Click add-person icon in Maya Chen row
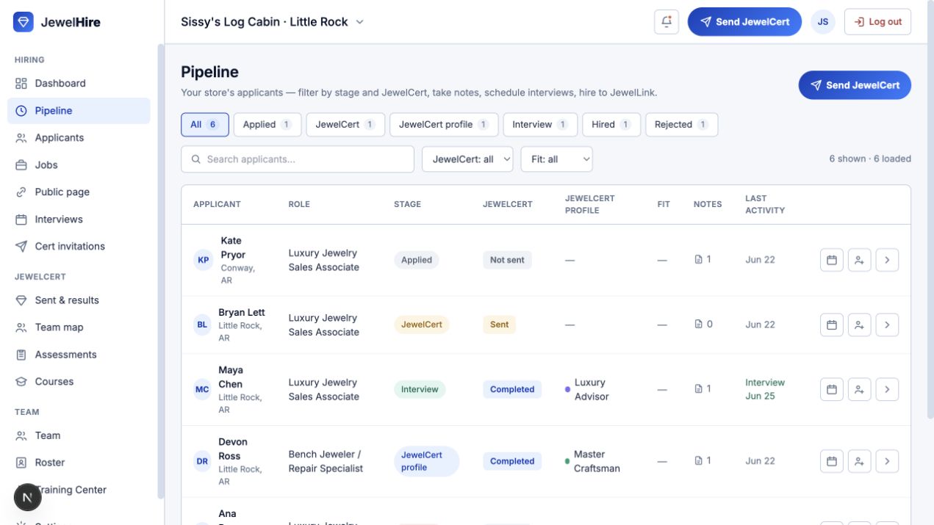 [x=859, y=389]
